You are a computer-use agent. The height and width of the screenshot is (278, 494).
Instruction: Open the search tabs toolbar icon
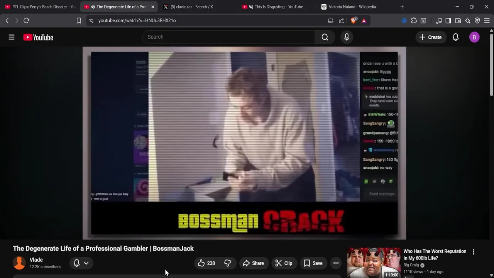point(423,20)
